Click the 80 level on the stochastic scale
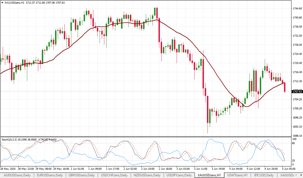 (294, 143)
